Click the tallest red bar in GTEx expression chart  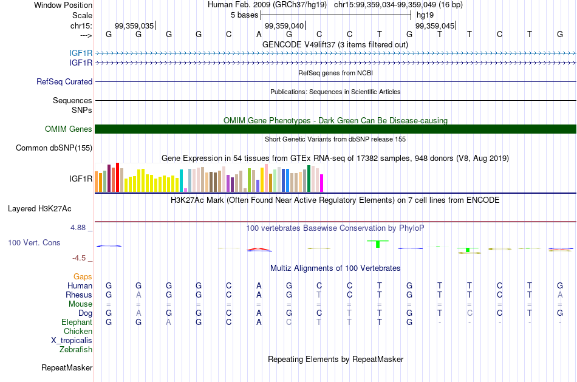click(117, 177)
